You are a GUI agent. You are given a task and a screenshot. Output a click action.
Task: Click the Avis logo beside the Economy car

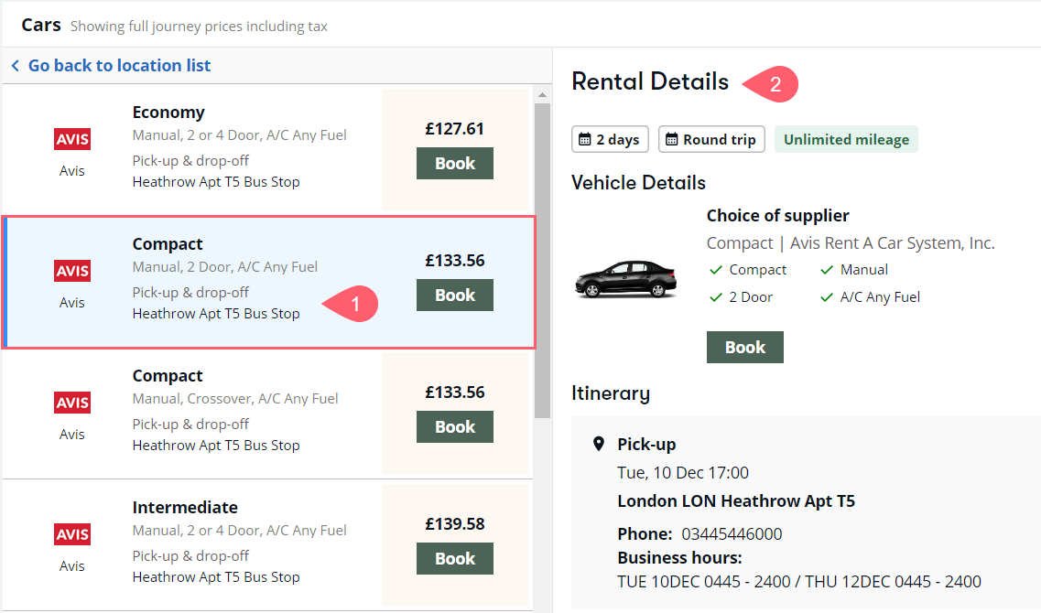[72, 139]
